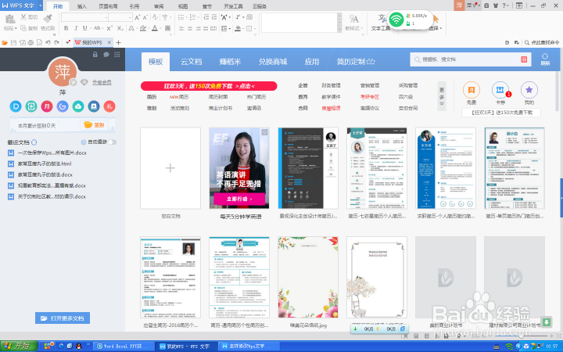The image size is (563, 352).
Task: Click the red 礼 gift circle icon
Action: (109, 106)
